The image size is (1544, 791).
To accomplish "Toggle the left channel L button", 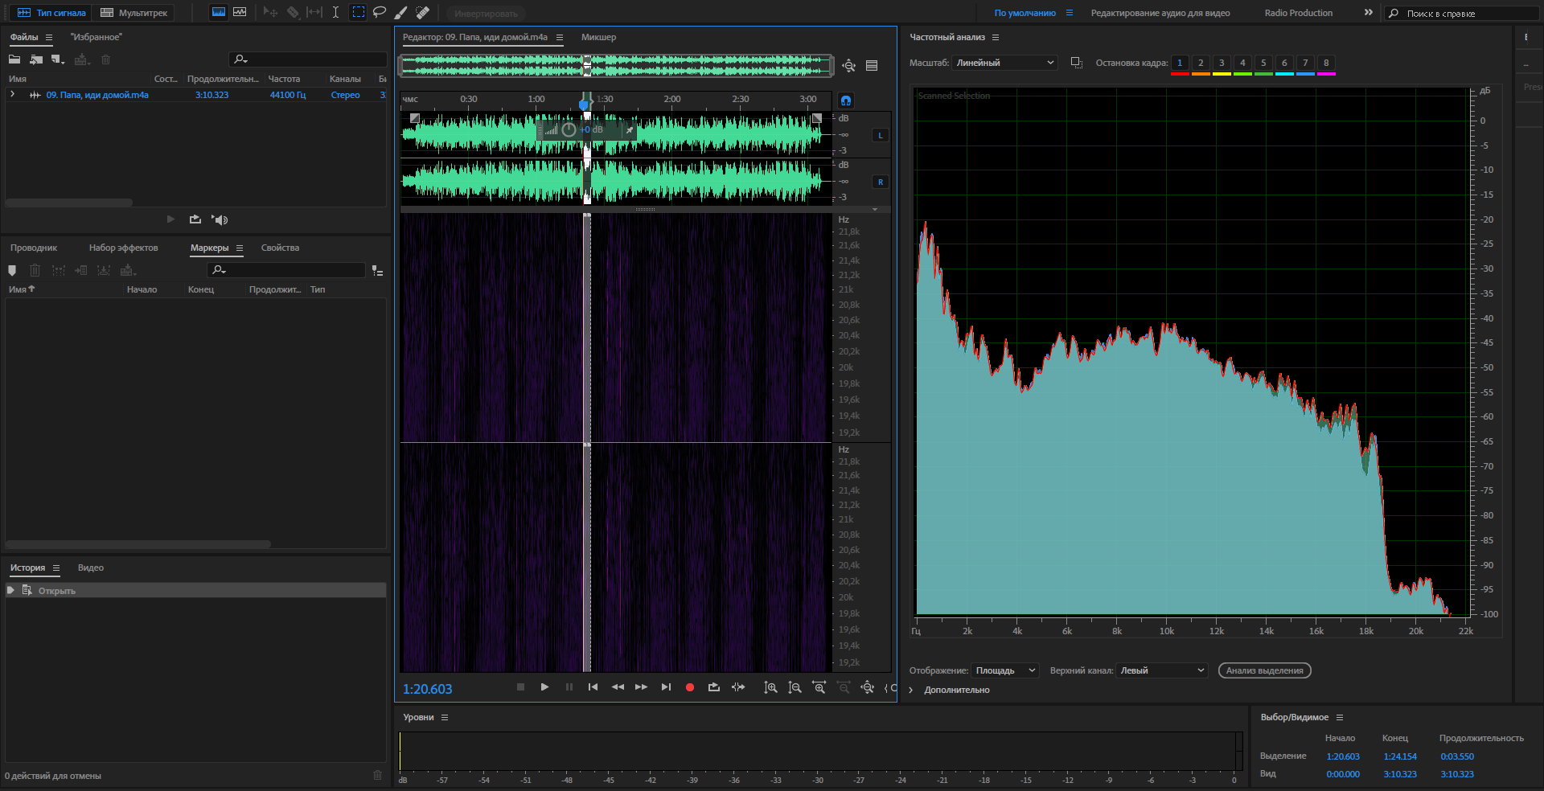I will pos(880,135).
